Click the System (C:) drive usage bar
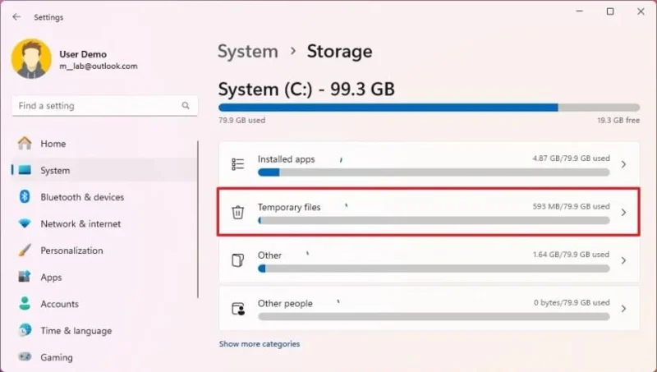Screen dimensions: 657x372 pyautogui.click(x=429, y=108)
